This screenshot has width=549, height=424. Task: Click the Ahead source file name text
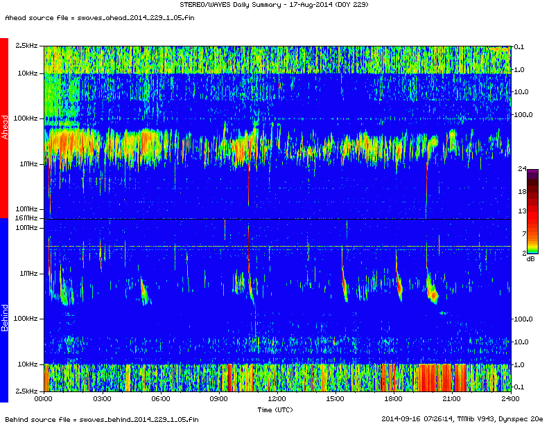pos(100,18)
